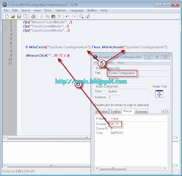
Task: Click the status bar li=11 co=1 text
Action: tap(19, 171)
